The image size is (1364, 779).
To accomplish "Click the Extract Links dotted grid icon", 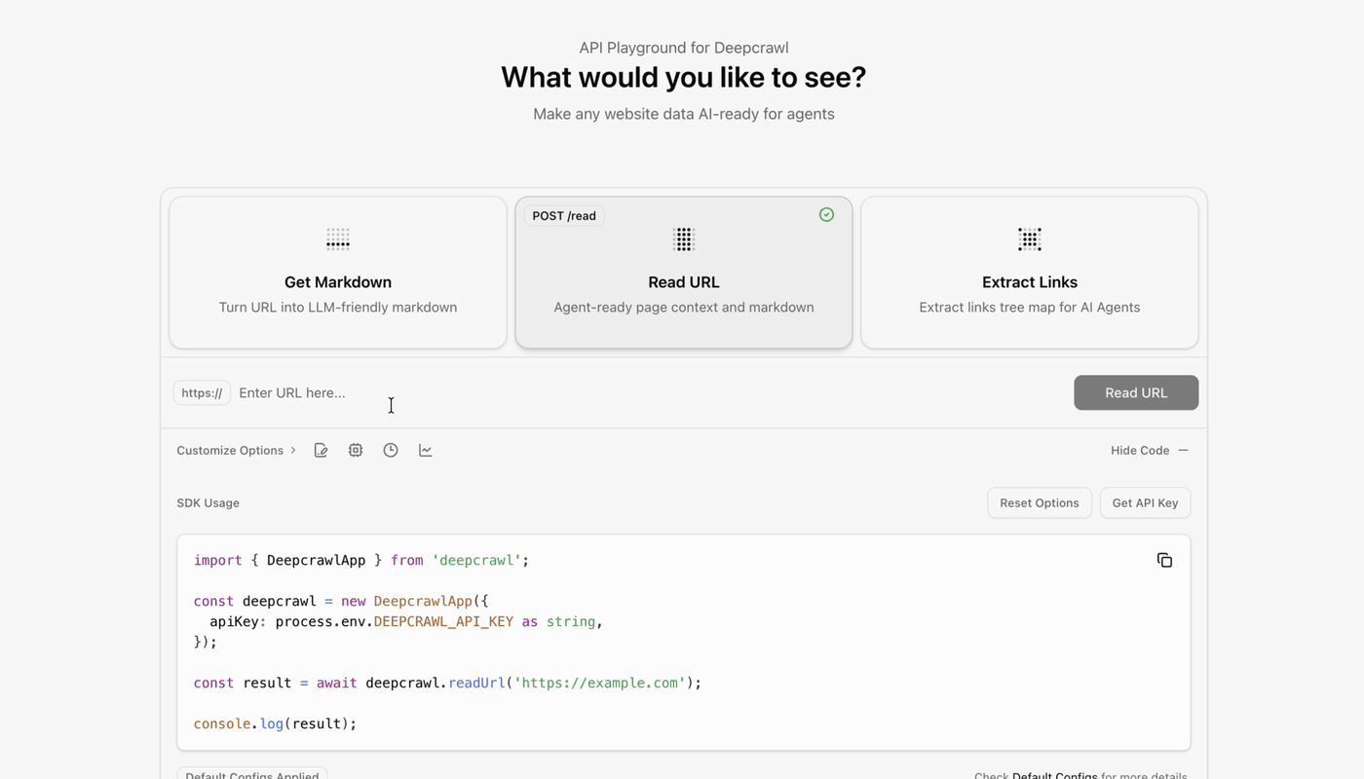I will point(1030,239).
